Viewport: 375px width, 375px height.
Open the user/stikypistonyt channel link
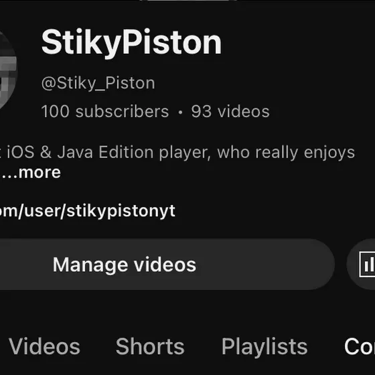click(x=88, y=211)
